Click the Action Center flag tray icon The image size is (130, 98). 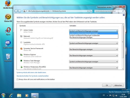pos(110,96)
